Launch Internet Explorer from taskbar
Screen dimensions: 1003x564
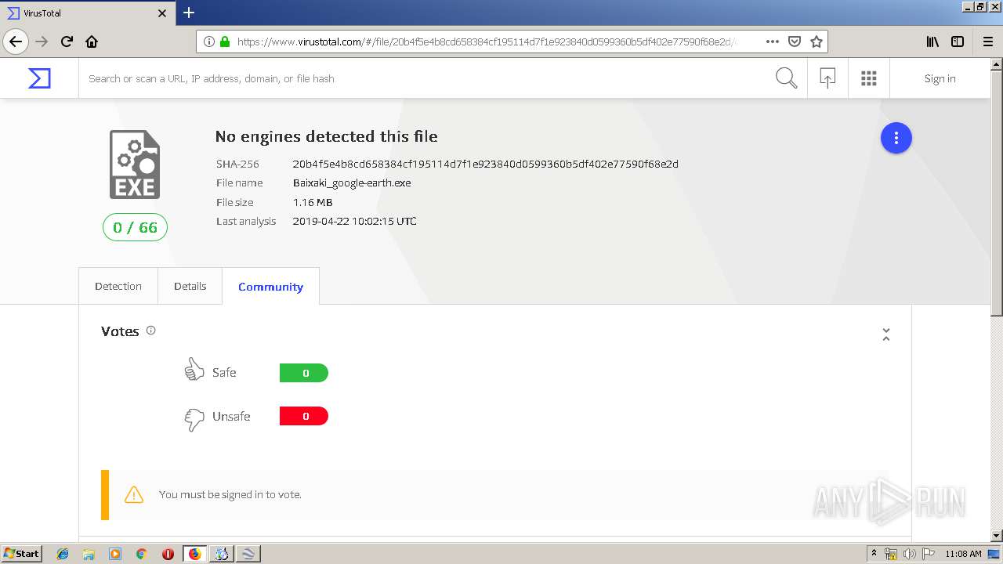tap(63, 554)
